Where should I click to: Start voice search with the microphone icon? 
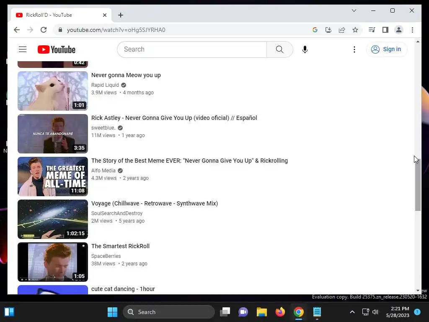pyautogui.click(x=305, y=49)
